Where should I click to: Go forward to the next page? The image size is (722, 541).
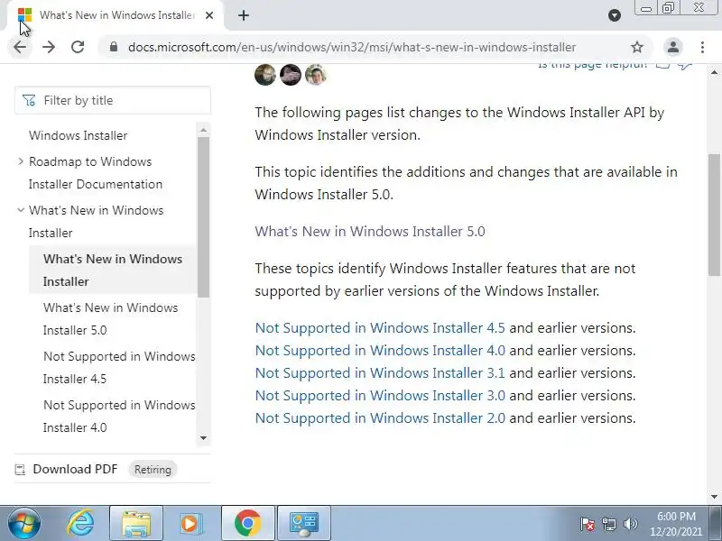(49, 47)
